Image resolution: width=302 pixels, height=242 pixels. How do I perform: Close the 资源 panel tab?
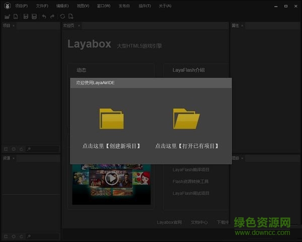click(14, 158)
